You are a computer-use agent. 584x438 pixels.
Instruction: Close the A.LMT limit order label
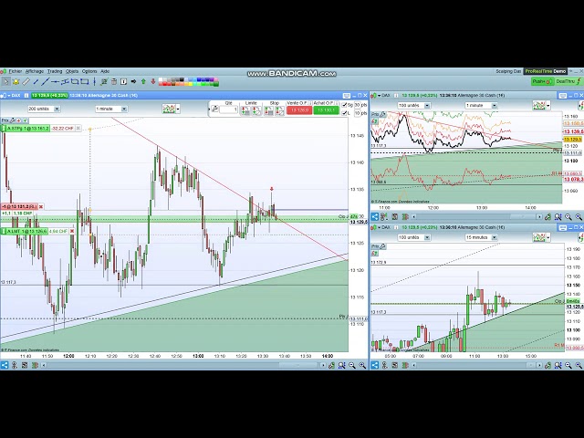(72, 231)
